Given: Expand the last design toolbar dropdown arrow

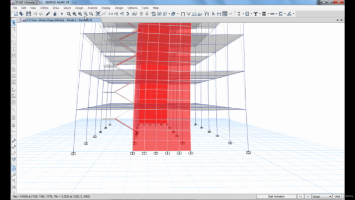Looking at the screenshot, I should [293, 14].
